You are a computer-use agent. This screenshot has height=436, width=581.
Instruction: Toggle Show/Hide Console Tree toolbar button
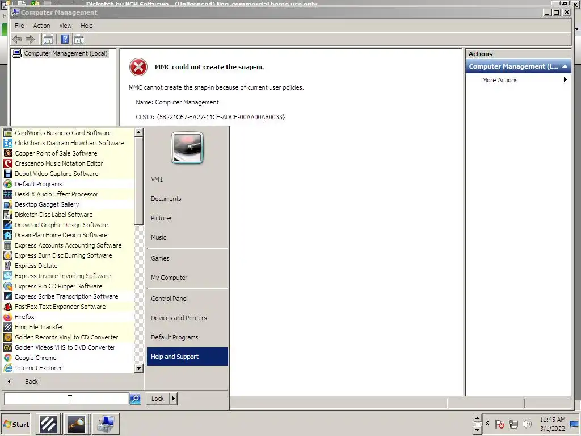pos(48,39)
